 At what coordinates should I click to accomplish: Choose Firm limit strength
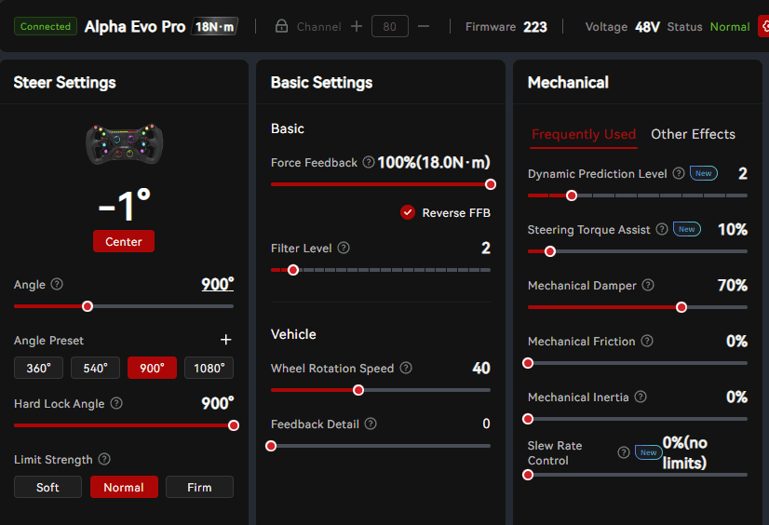[x=199, y=487]
